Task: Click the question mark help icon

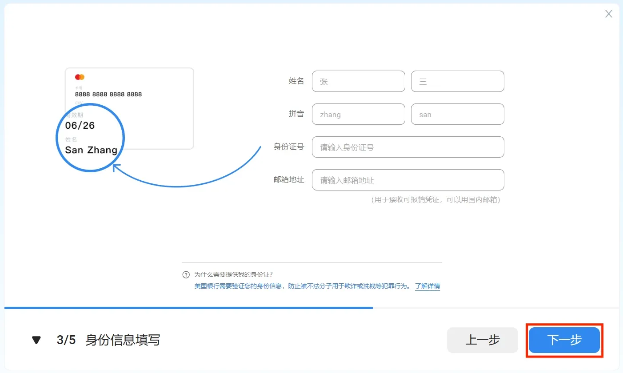Action: click(x=186, y=275)
